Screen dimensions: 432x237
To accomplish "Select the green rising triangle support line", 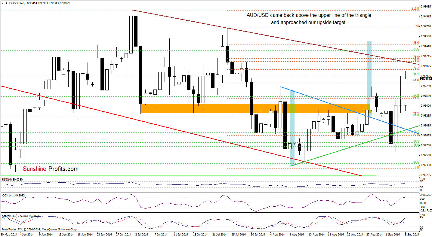I will tap(354, 146).
